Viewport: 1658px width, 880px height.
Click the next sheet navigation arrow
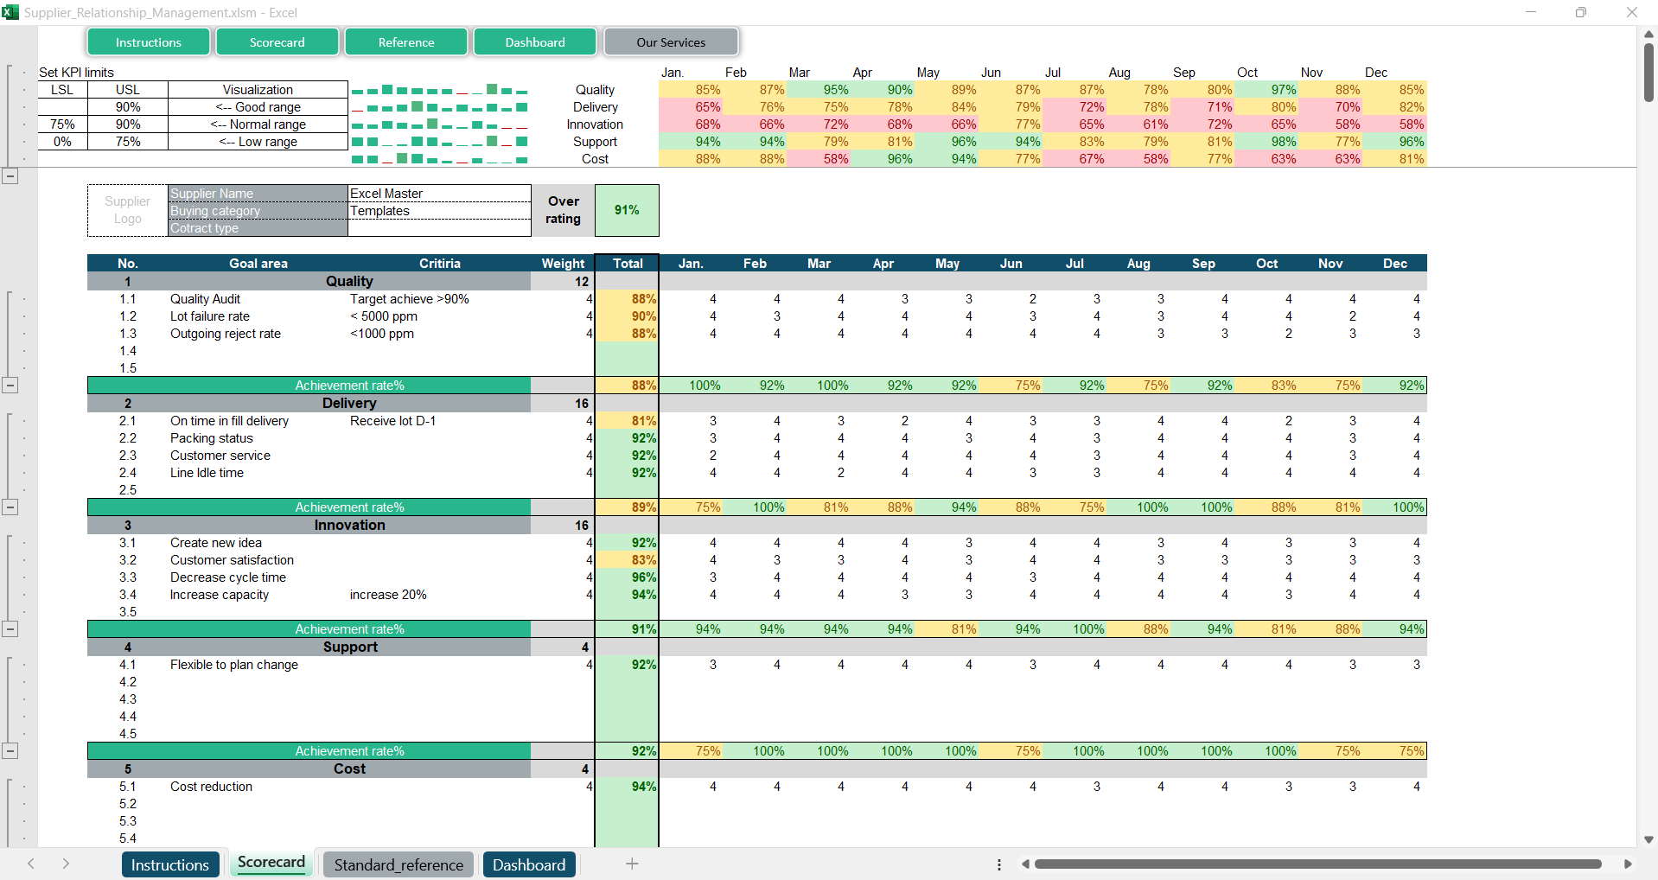tap(66, 864)
